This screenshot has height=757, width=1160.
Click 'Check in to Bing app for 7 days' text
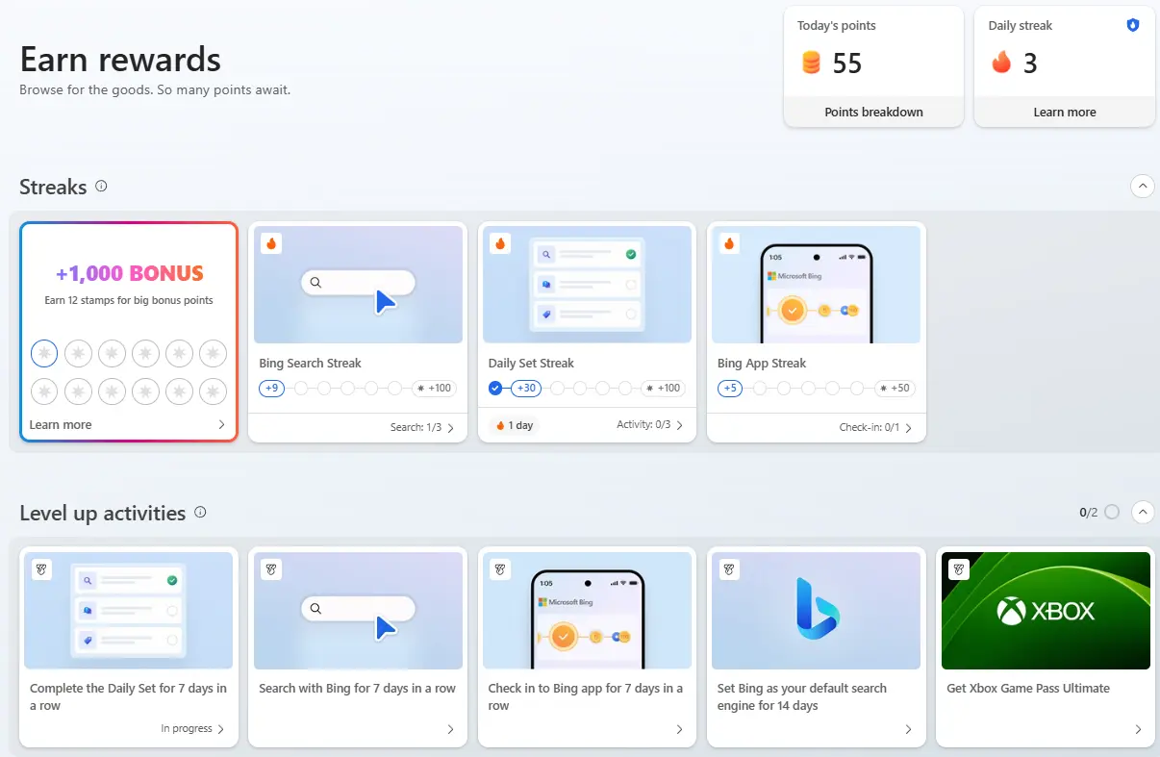point(585,697)
